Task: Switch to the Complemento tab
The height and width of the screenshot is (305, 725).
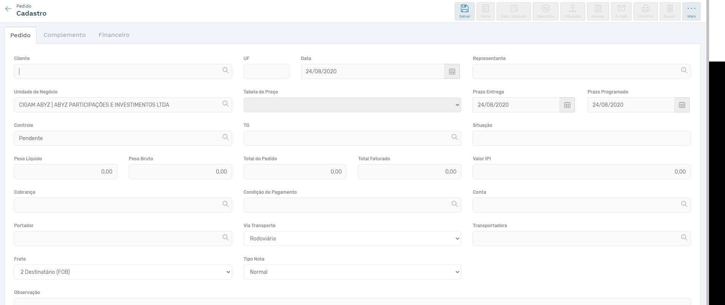Action: pyautogui.click(x=65, y=35)
